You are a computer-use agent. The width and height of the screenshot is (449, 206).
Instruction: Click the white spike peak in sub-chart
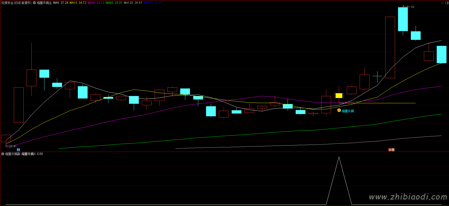click(x=339, y=157)
